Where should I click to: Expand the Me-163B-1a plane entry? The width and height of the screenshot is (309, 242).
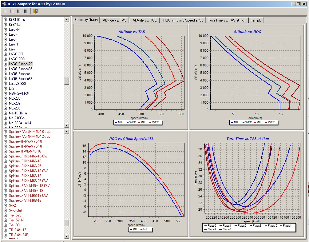pyautogui.click(x=5, y=113)
